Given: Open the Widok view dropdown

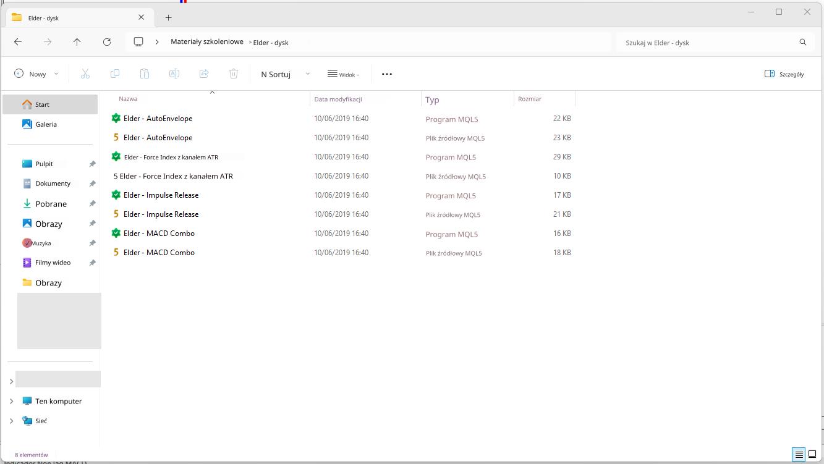Looking at the screenshot, I should click(344, 74).
